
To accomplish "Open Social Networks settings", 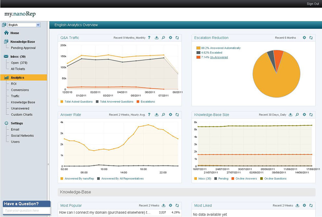I will (x=22, y=136).
